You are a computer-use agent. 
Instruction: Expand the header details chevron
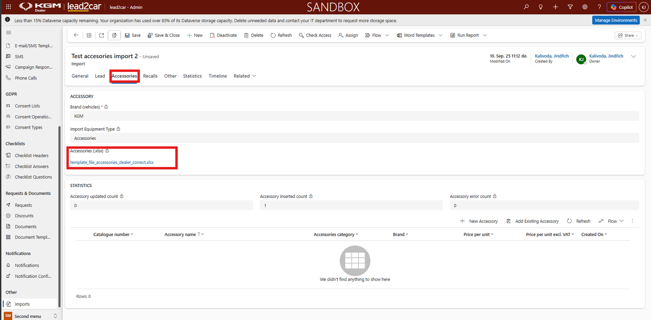click(x=634, y=57)
